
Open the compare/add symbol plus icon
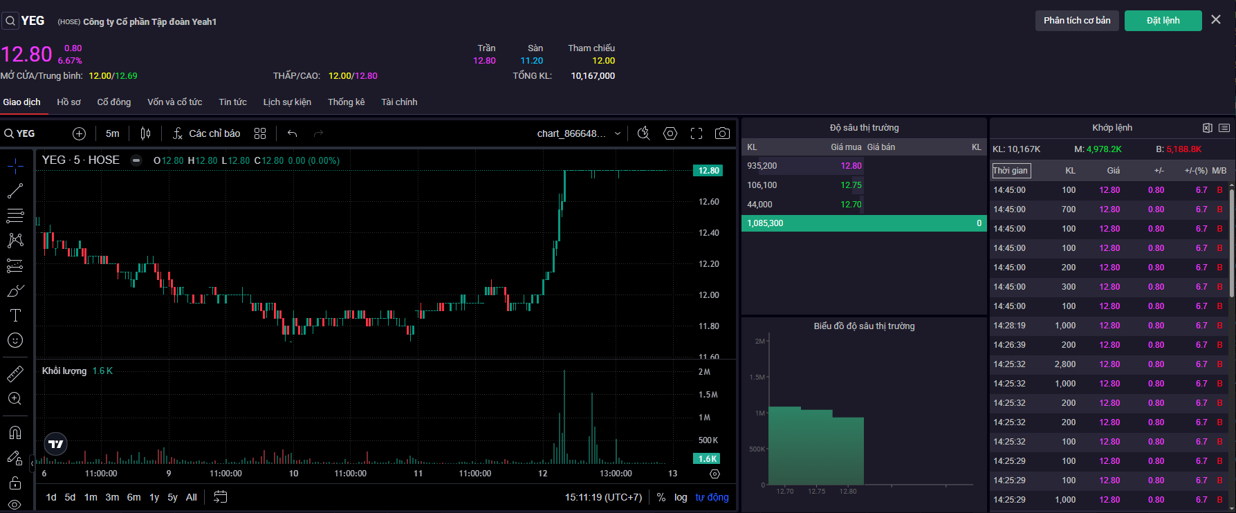79,133
